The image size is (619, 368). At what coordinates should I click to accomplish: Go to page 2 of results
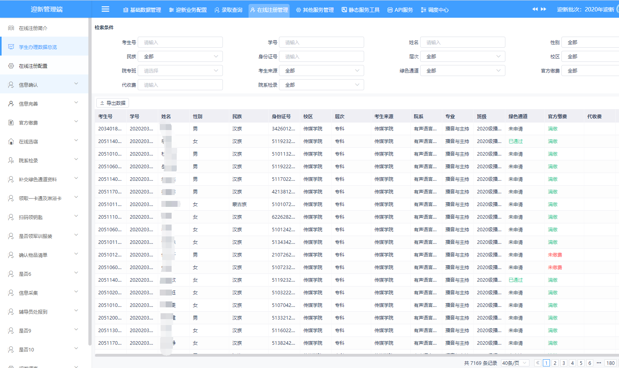555,363
